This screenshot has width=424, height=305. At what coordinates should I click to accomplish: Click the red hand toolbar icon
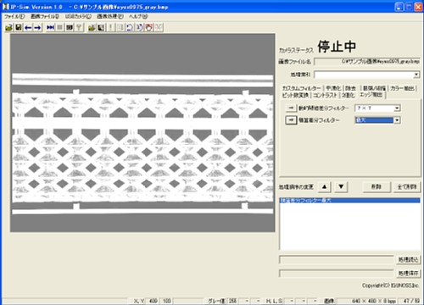(x=149, y=27)
